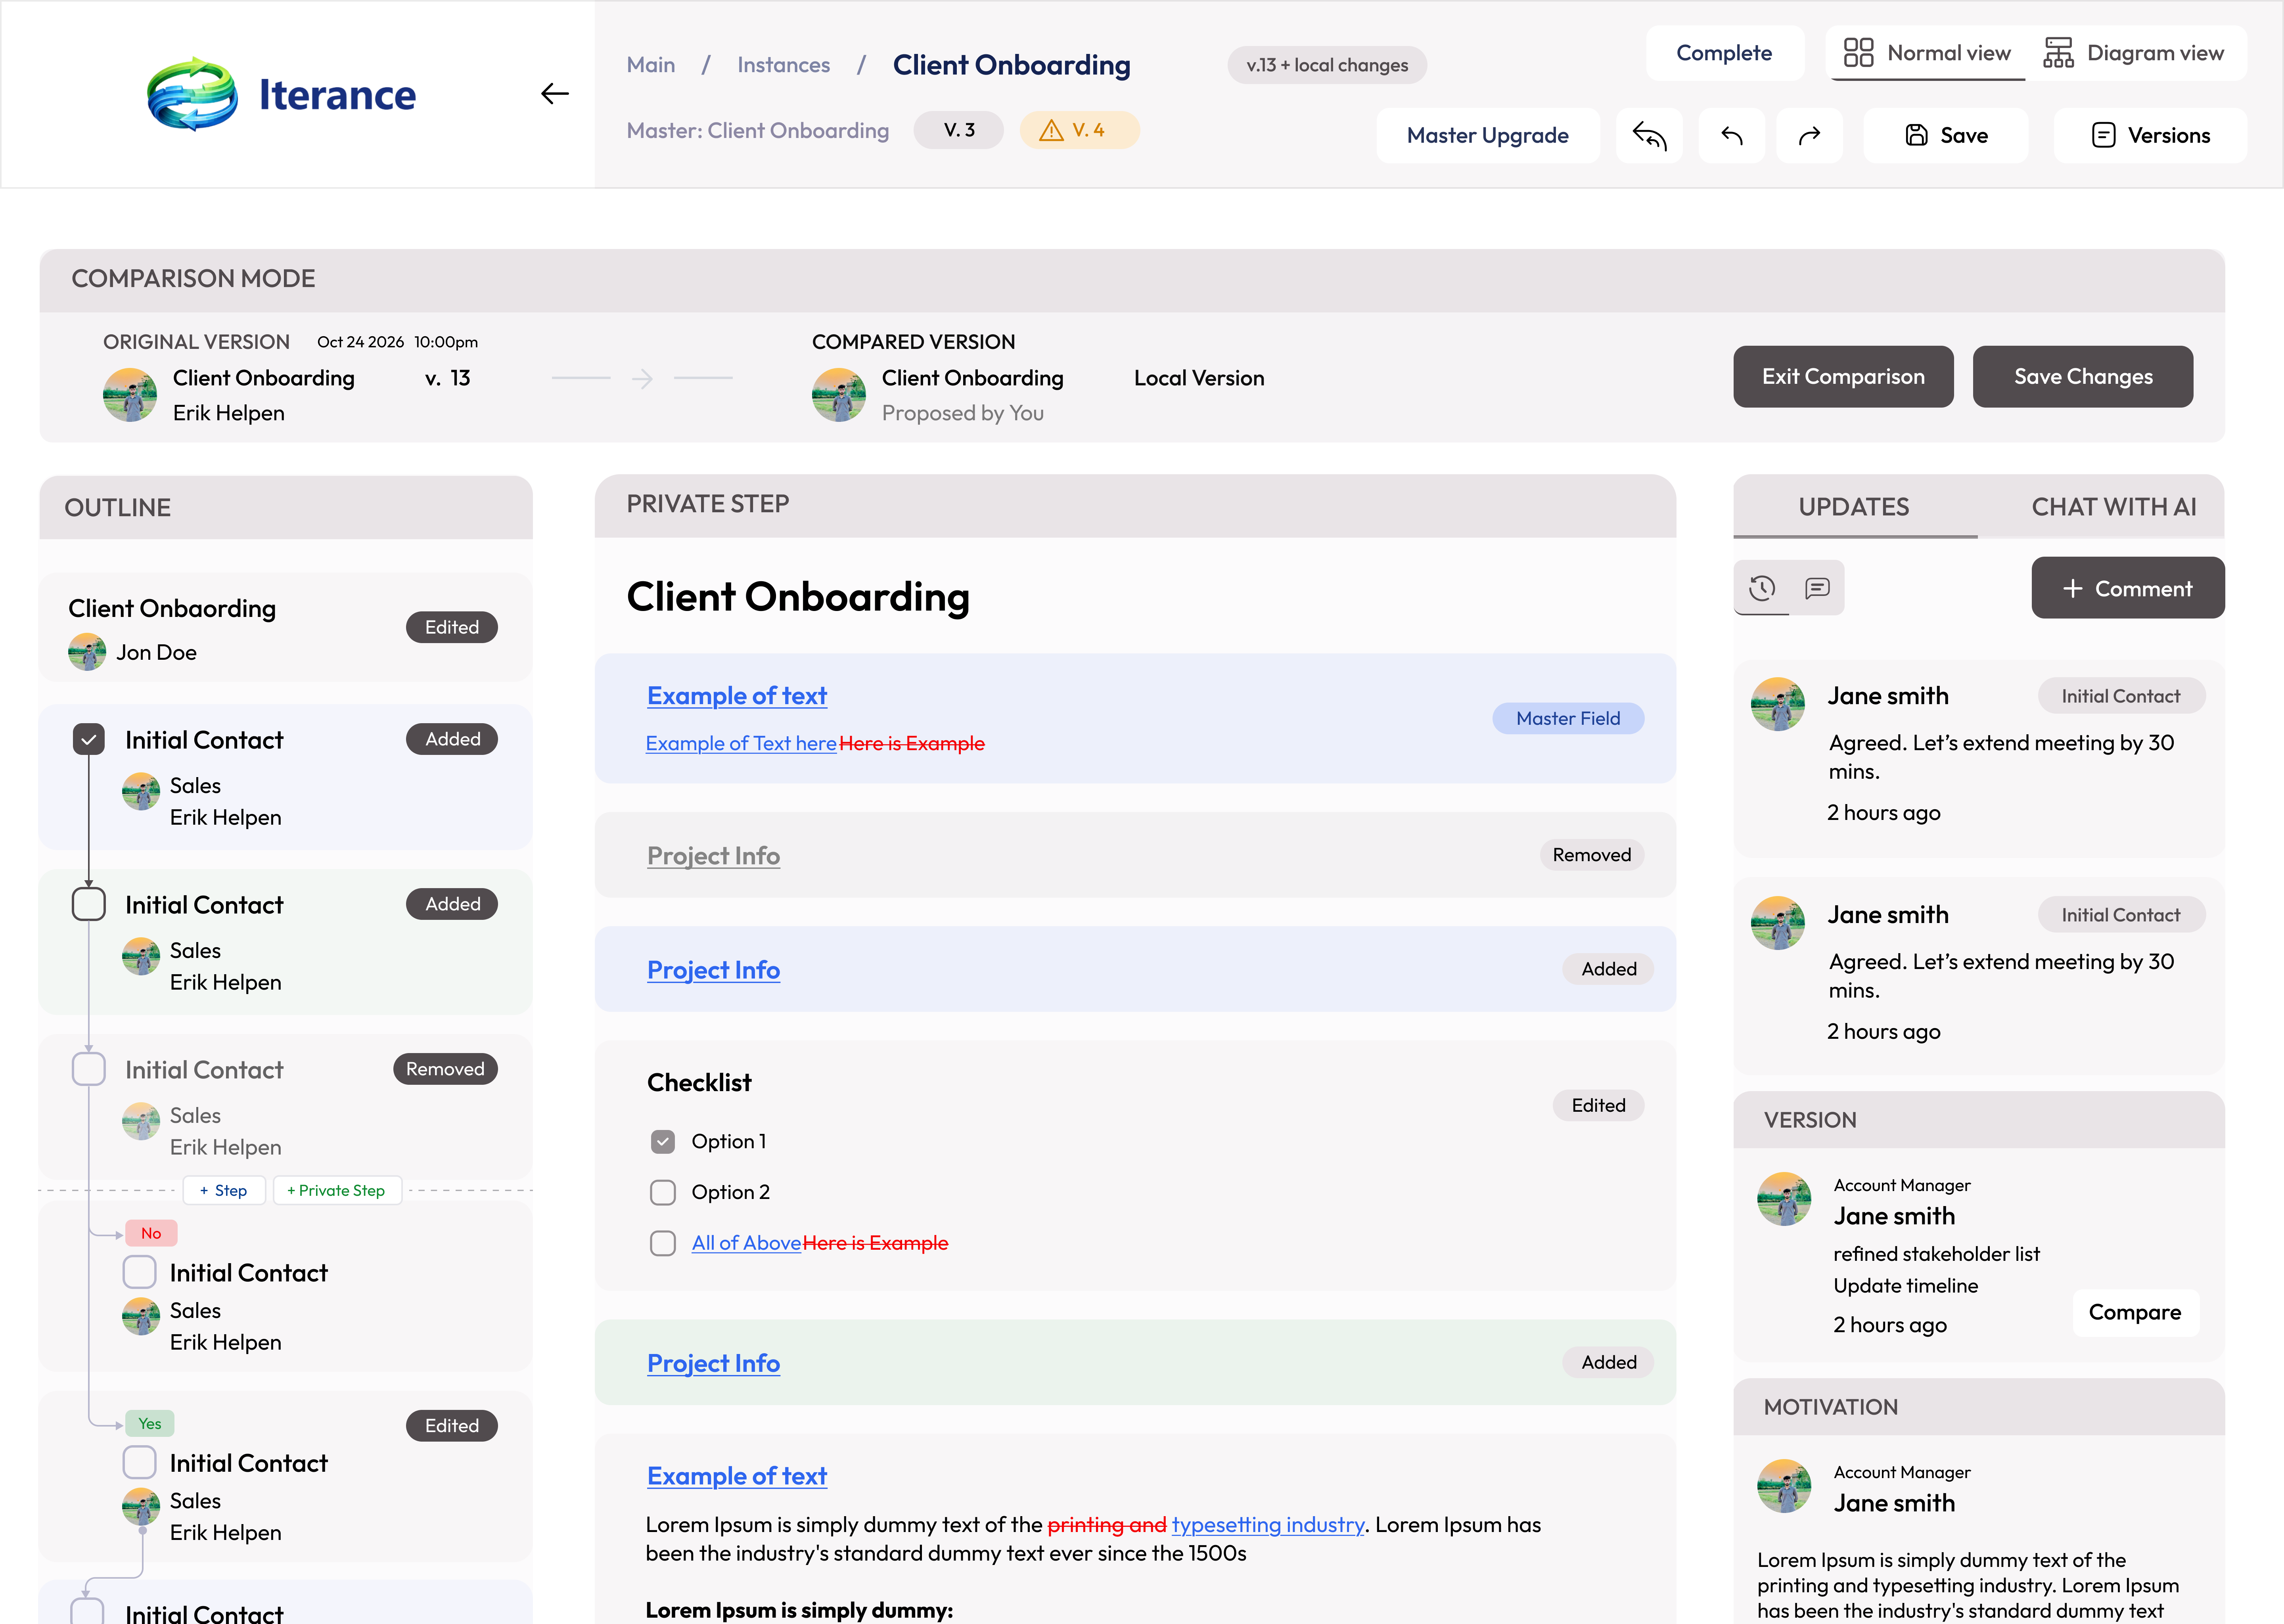Viewport: 2284px width, 1624px height.
Task: Click the Versions document icon
Action: click(2103, 135)
